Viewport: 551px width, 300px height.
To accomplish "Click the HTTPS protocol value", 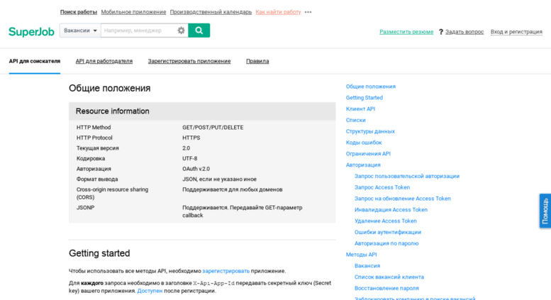I will (x=191, y=138).
